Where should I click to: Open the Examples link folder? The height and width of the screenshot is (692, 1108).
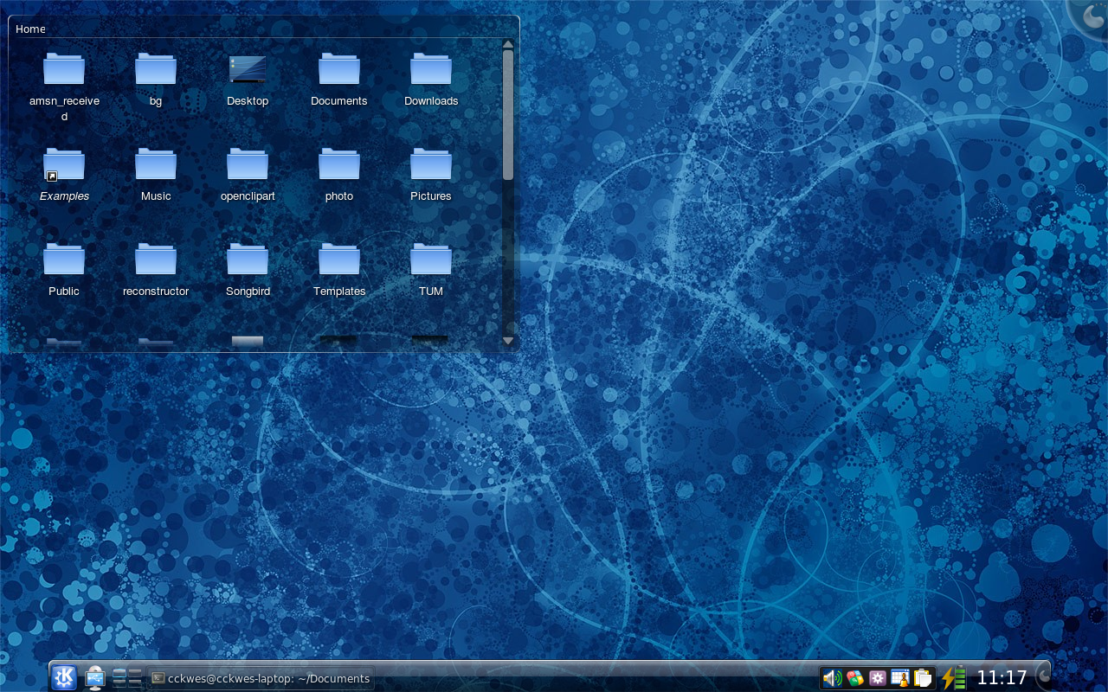tap(64, 164)
